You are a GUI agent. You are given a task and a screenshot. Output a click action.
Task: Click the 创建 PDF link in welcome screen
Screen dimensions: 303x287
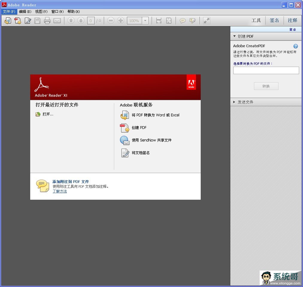coord(139,127)
